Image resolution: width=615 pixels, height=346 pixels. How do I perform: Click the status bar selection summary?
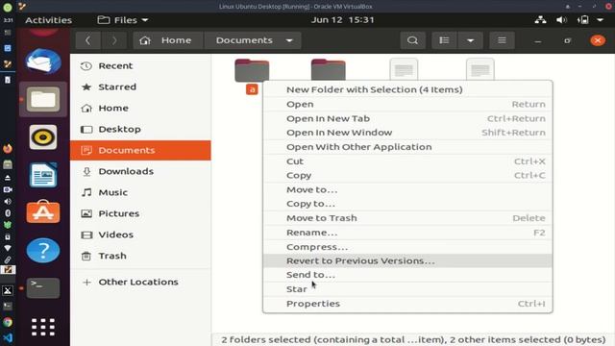pyautogui.click(x=413, y=339)
